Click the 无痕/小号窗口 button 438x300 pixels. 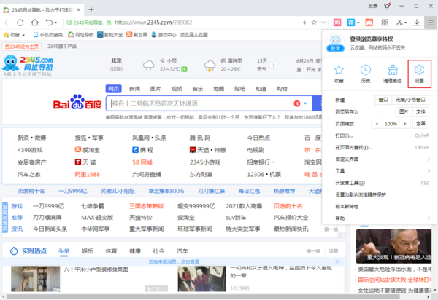tap(410, 99)
